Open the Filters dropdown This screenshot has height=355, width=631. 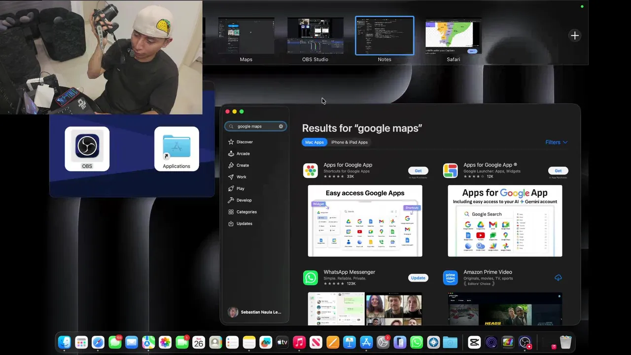click(x=557, y=142)
